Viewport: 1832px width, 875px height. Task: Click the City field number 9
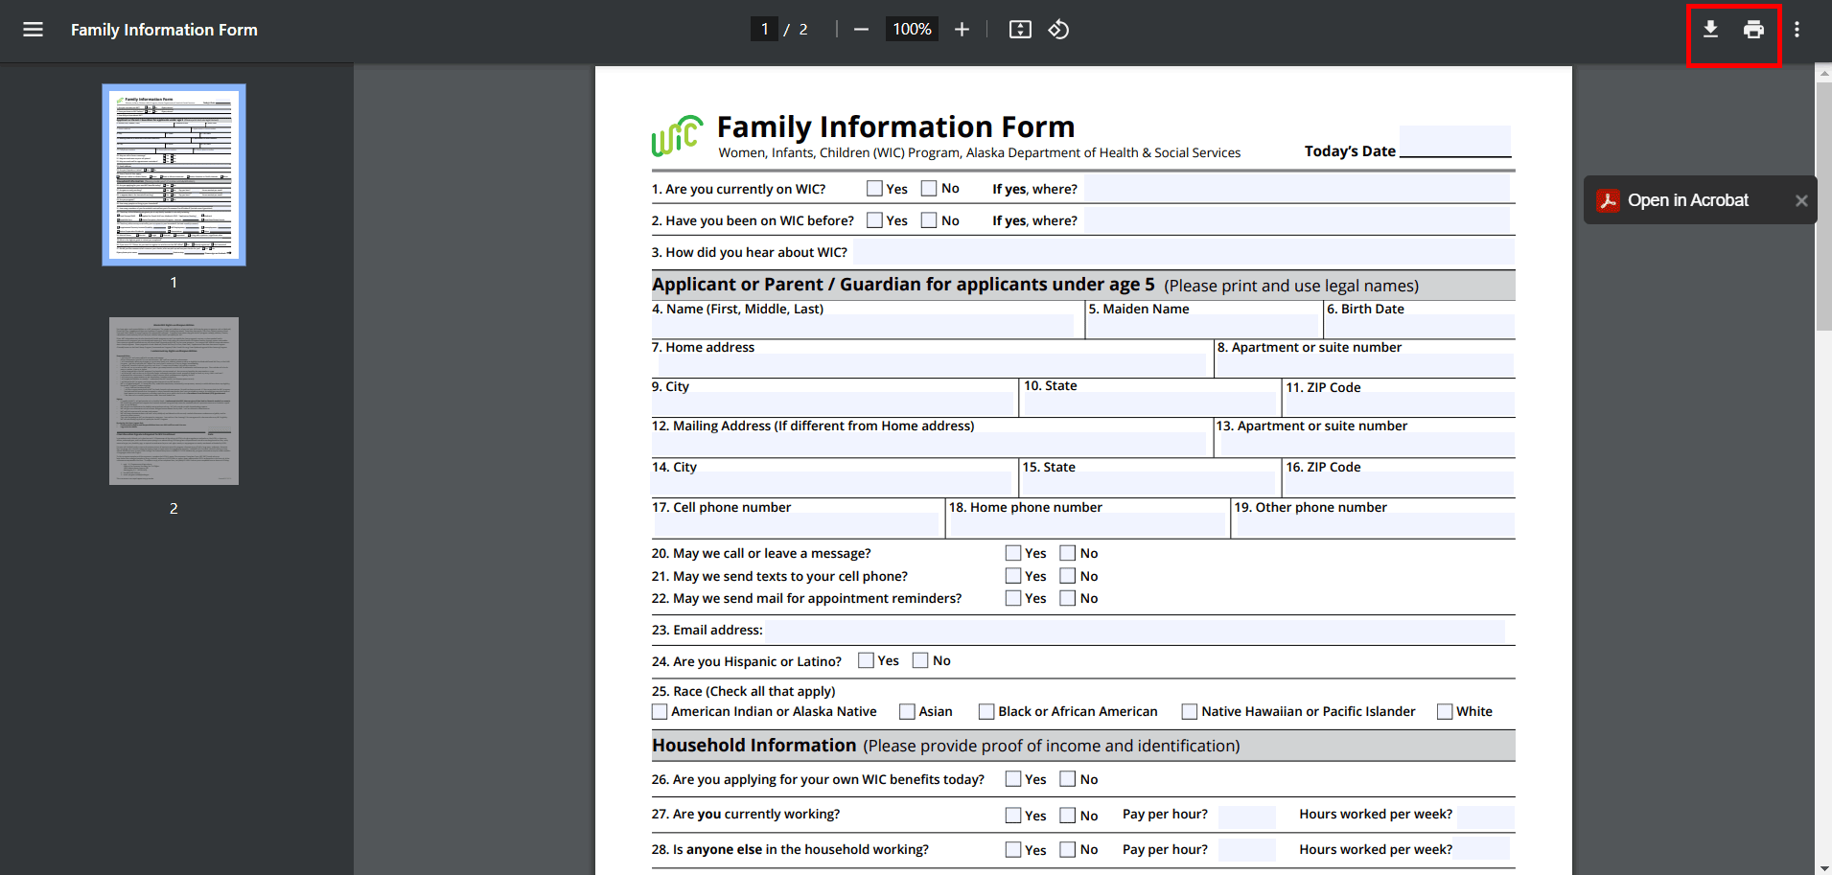[x=832, y=403]
